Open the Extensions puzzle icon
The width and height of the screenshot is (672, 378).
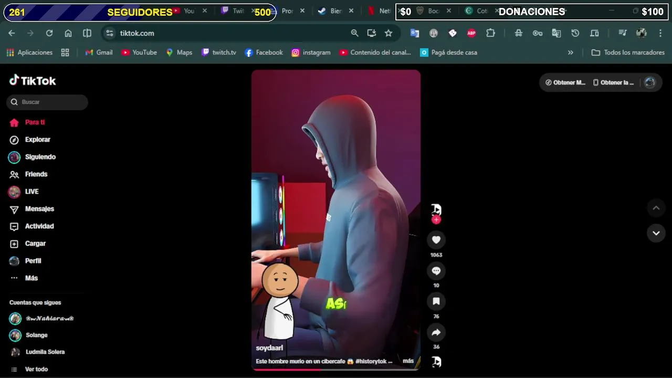point(490,33)
